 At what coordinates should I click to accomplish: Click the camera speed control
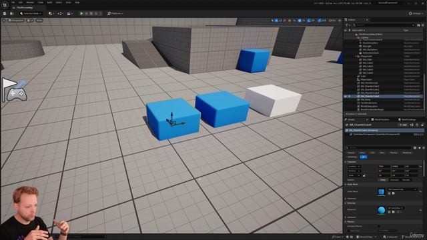point(332,21)
